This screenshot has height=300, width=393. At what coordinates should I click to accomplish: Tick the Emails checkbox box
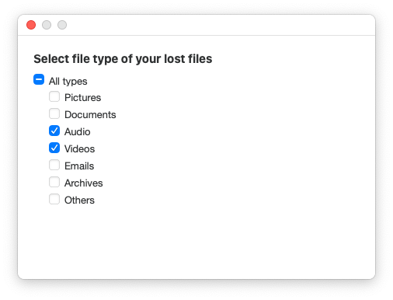(54, 165)
